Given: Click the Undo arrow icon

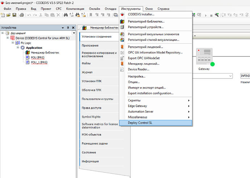Looking at the screenshot, I should tap(29, 15).
